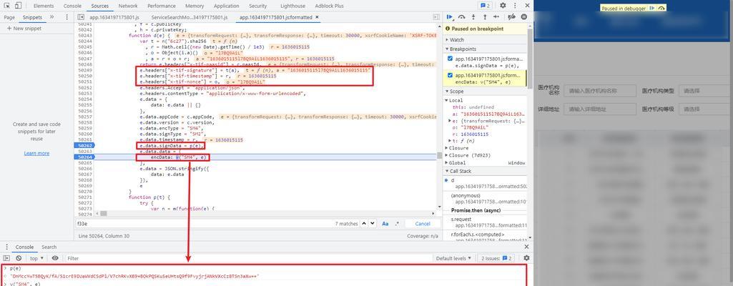Viewport: 733px width, 286px height.
Task: Resume from the Paused in debugger overlay
Action: [651, 9]
